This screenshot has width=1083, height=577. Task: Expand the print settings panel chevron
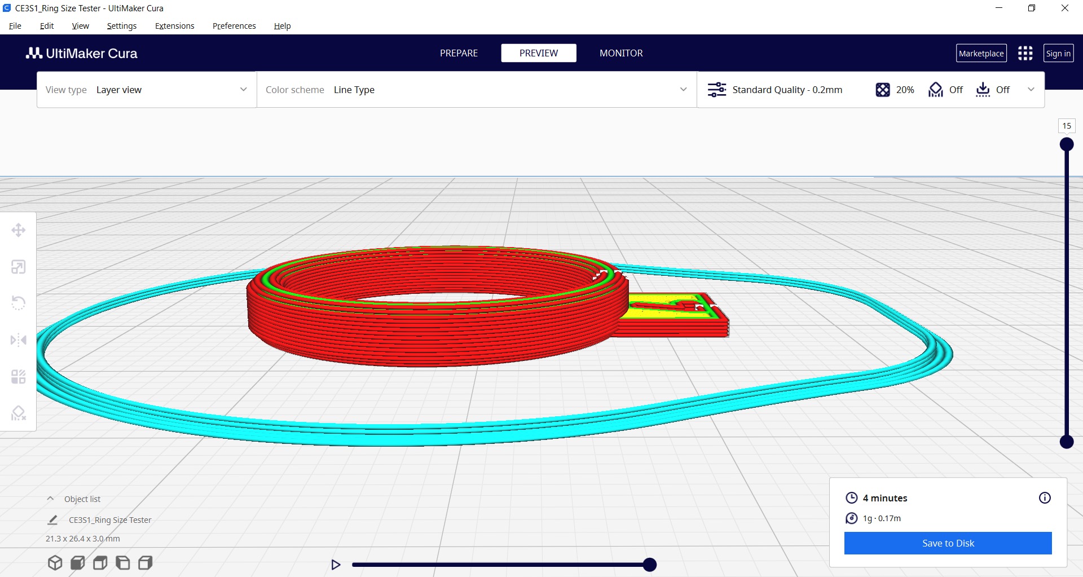(1031, 89)
